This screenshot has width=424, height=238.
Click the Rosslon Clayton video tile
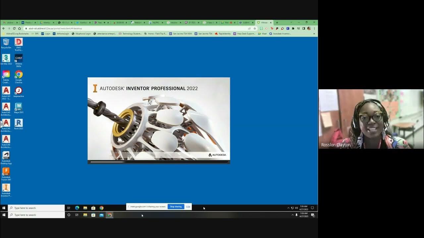(371, 119)
